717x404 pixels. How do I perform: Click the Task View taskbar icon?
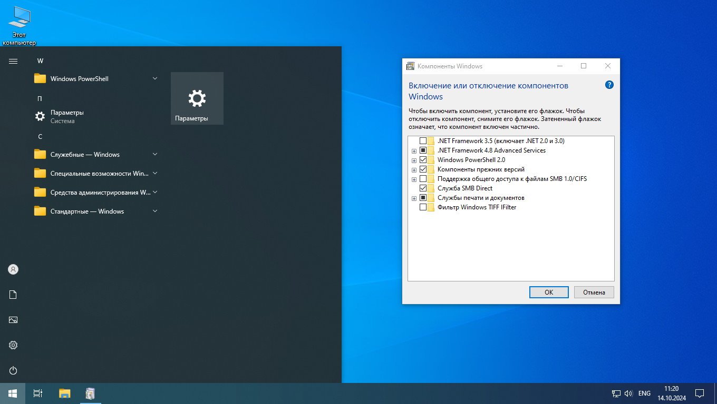pyautogui.click(x=38, y=393)
